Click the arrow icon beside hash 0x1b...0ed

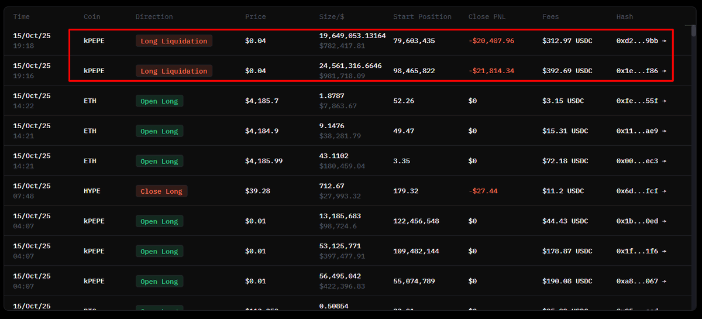[x=664, y=221]
